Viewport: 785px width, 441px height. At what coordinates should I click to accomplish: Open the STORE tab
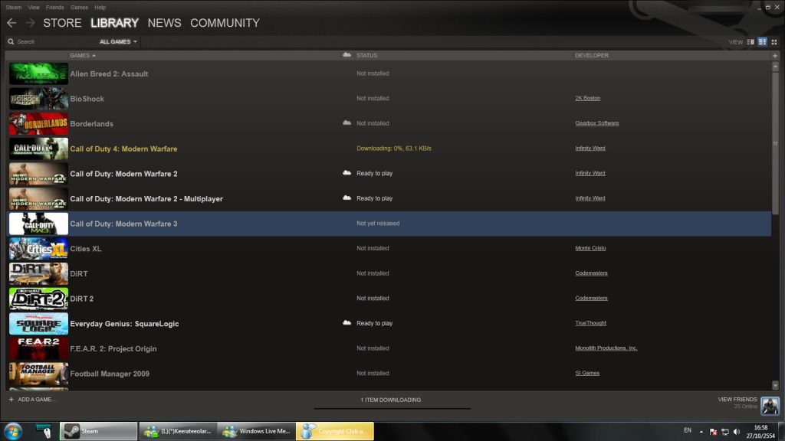(x=62, y=23)
